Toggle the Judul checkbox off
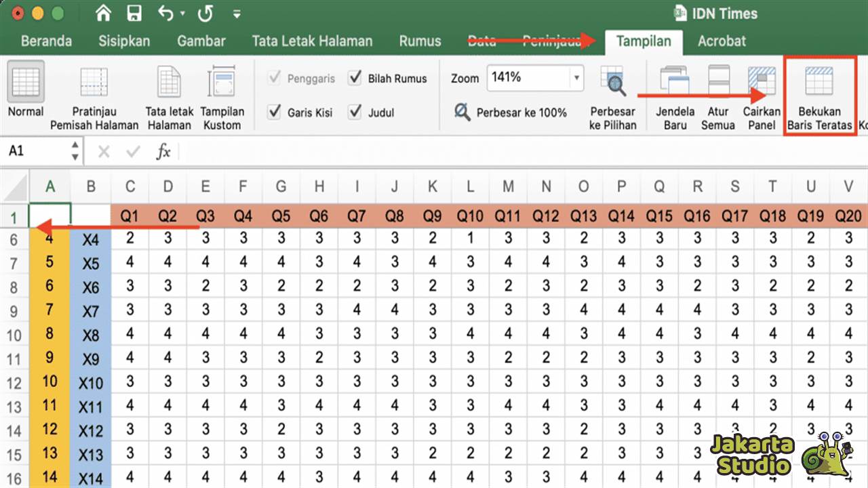Viewport: 868px width, 488px height. [x=355, y=113]
